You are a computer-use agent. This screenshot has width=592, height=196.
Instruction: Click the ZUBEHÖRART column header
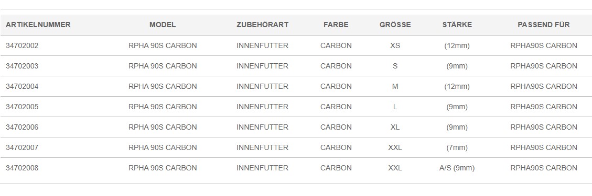[262, 25]
